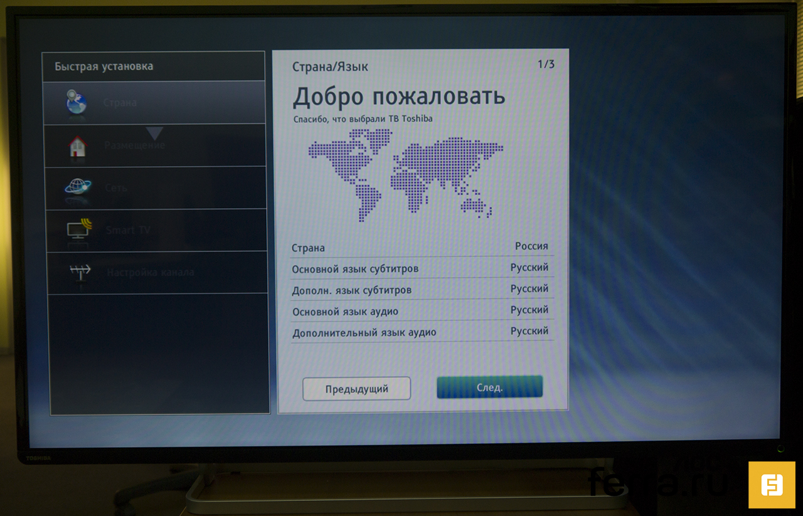Open the Страна menu entry
This screenshot has width=803, height=516.
coord(154,102)
